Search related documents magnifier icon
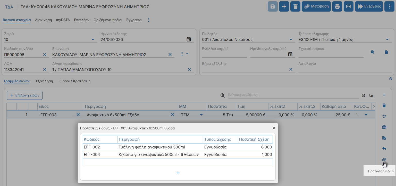Screen dimensions: 396x186 (373, 52)
